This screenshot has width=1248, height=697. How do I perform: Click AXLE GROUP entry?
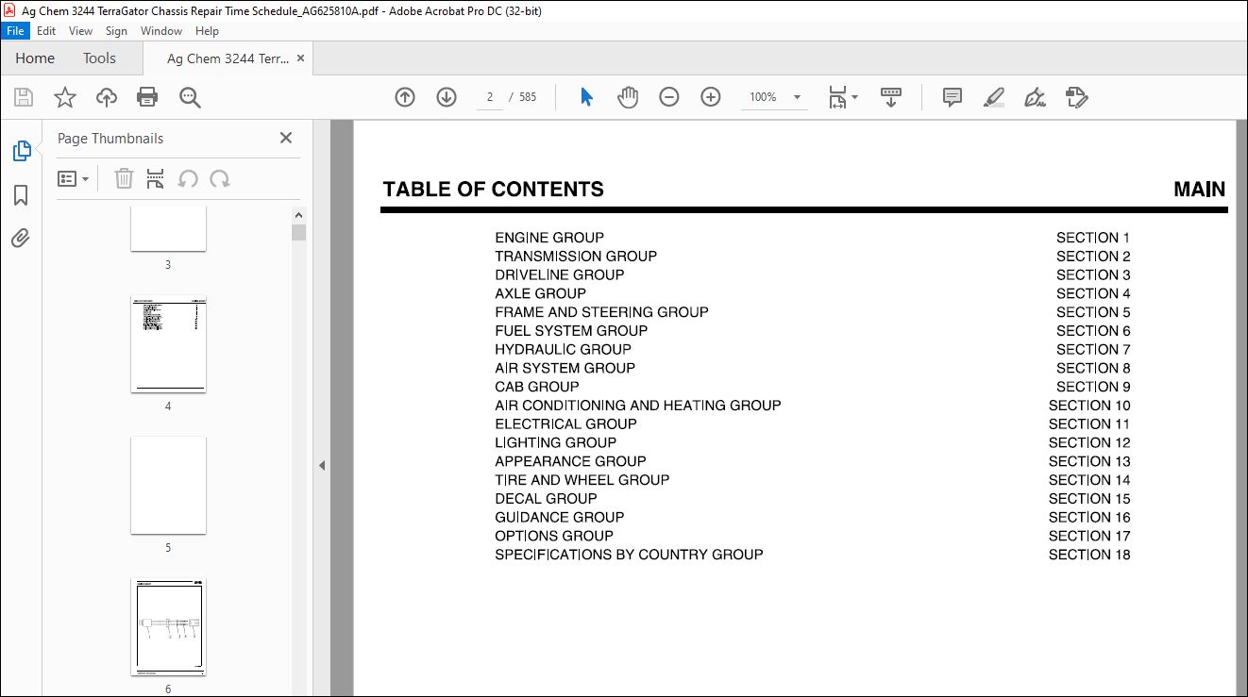click(540, 293)
